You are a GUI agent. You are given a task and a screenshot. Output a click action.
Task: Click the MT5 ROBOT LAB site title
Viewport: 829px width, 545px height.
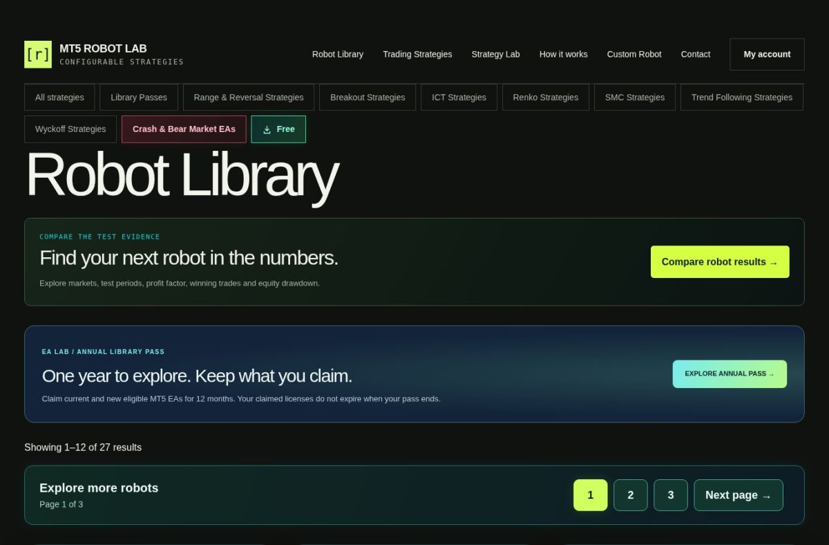pyautogui.click(x=103, y=48)
